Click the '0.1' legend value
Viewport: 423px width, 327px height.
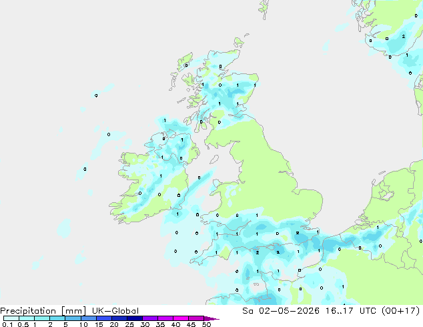click(x=7, y=324)
